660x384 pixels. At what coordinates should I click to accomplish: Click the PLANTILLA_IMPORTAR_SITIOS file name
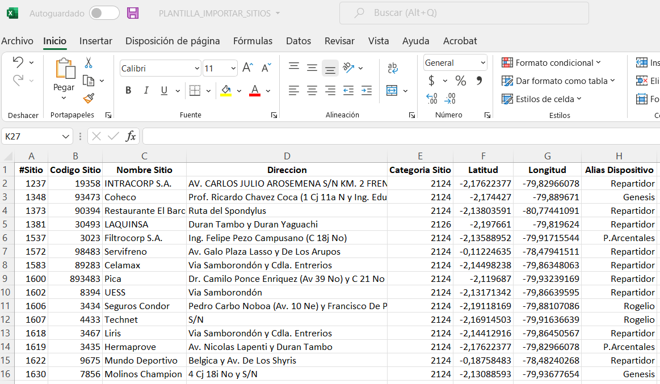(x=215, y=14)
